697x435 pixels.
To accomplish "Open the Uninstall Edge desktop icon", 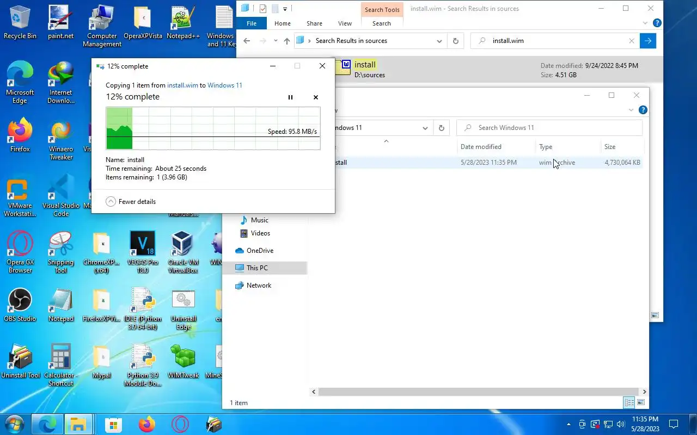I will click(184, 309).
